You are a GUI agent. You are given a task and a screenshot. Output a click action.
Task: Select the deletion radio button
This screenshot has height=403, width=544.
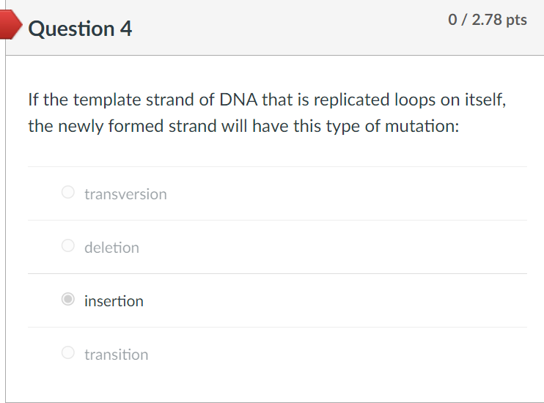tap(68, 245)
